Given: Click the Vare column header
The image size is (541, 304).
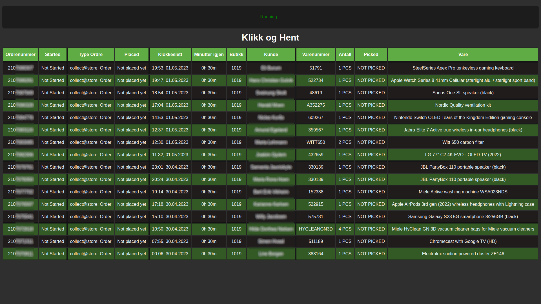Looking at the screenshot, I should 463,55.
